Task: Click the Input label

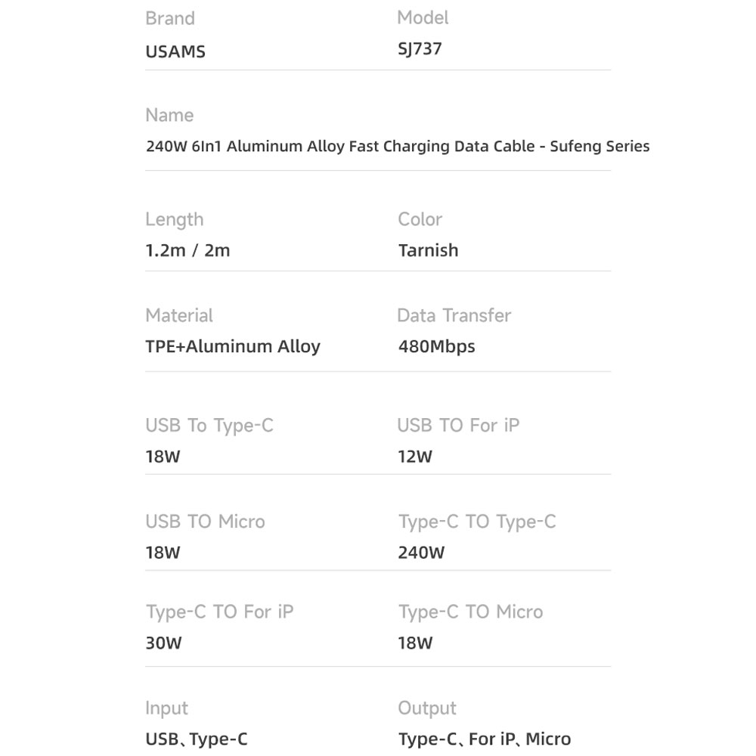Action: [x=166, y=708]
